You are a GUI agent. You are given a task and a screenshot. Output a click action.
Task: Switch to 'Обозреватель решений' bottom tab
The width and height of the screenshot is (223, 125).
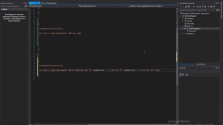(187, 64)
